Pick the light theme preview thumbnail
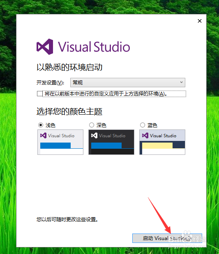This screenshot has height=254, width=219. click(60, 142)
